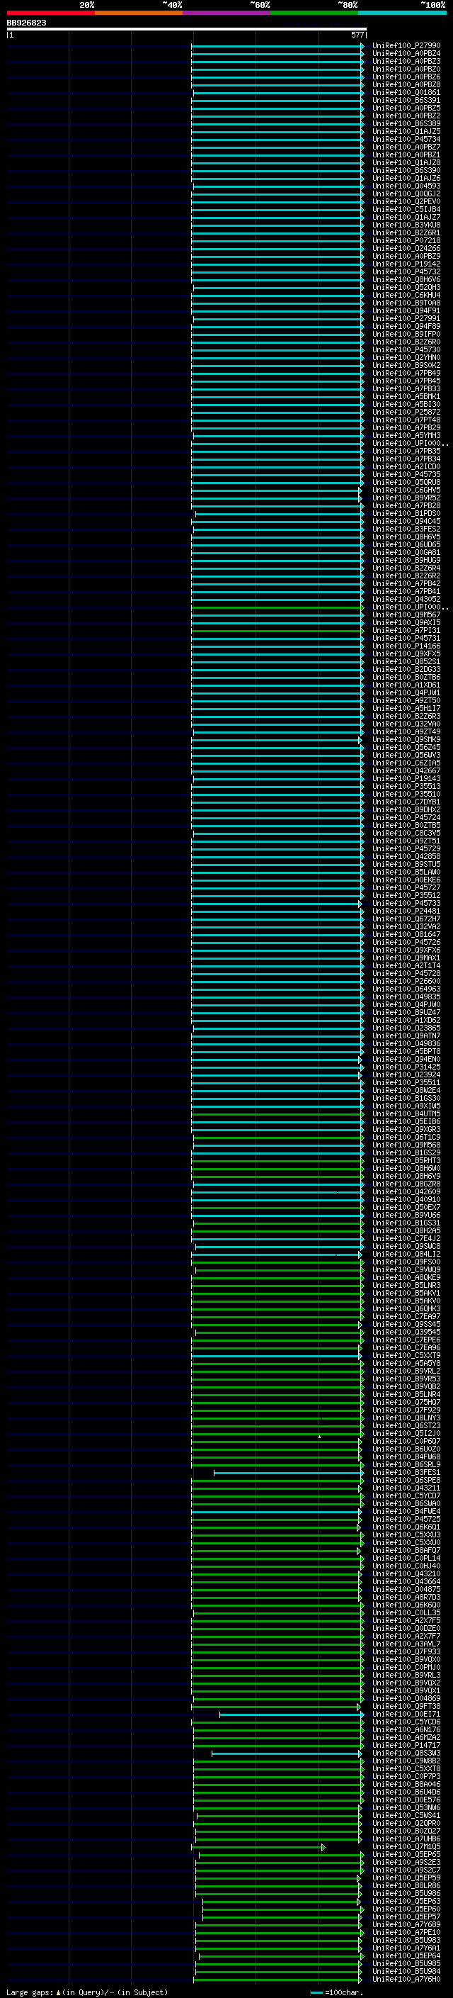The height and width of the screenshot is (1998, 453).
Task: Click label UniRef100_O04869
Action: tap(406, 1699)
